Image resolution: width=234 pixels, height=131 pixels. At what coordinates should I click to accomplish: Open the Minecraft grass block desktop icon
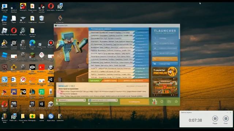coord(32,56)
